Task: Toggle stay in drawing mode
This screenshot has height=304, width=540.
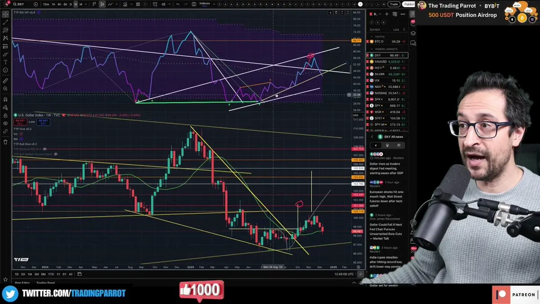Action: [x=5, y=107]
